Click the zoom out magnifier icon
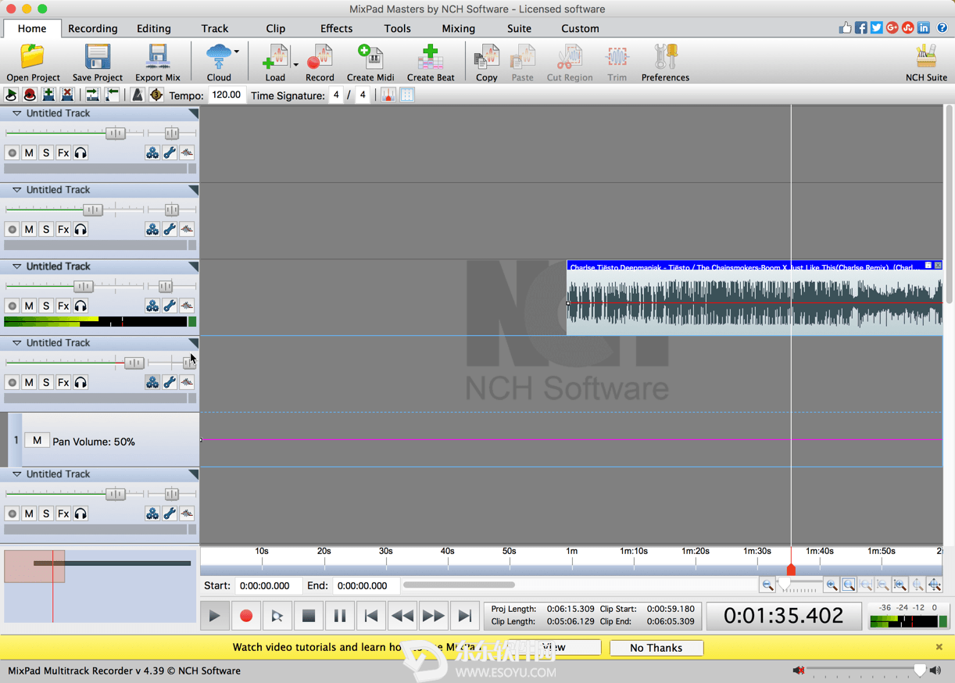This screenshot has width=955, height=683. pyautogui.click(x=767, y=585)
